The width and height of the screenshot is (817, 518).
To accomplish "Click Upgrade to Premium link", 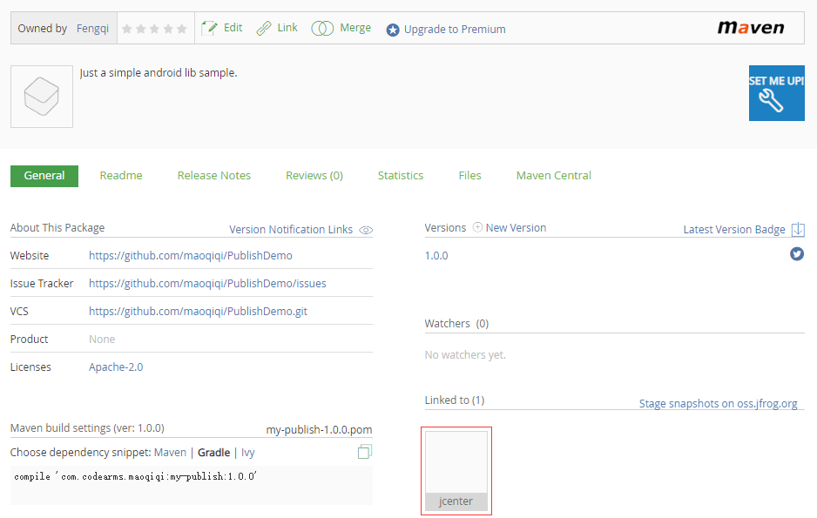I will coord(455,29).
